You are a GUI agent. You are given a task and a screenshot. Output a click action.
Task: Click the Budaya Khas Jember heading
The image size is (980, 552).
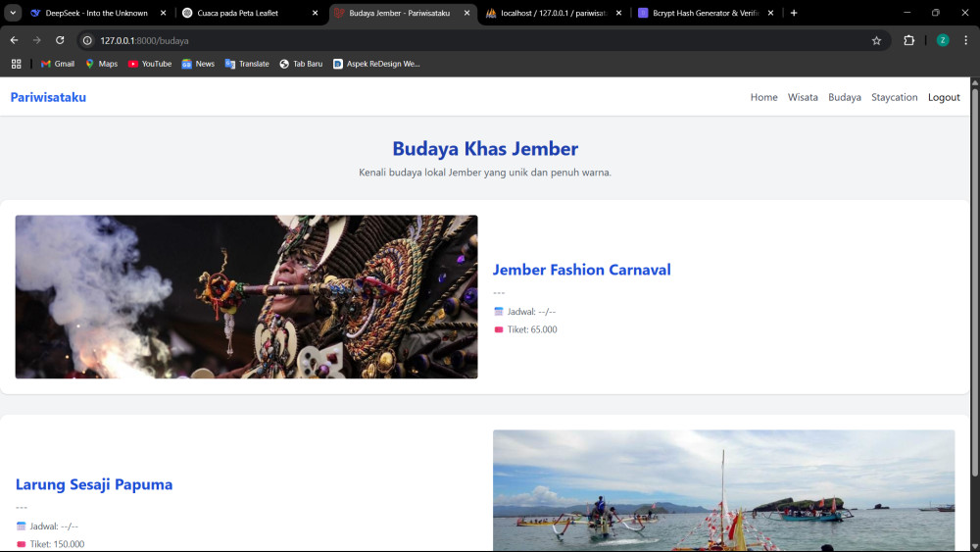point(485,149)
